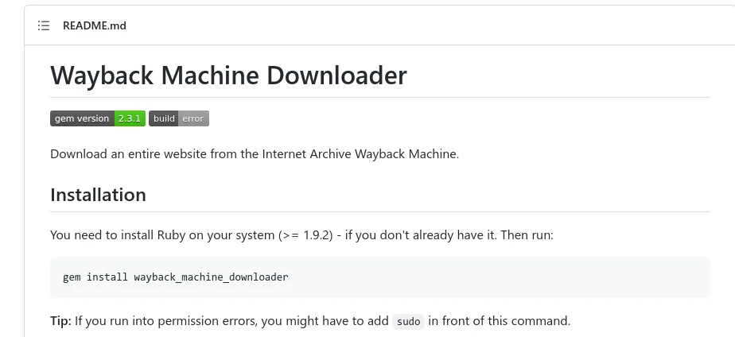
Task: Open the gem version badge
Action: tap(98, 118)
